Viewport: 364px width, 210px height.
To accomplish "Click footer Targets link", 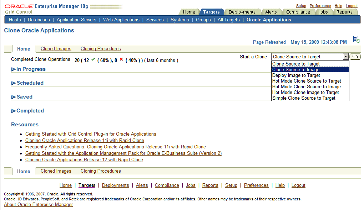I will (87, 185).
